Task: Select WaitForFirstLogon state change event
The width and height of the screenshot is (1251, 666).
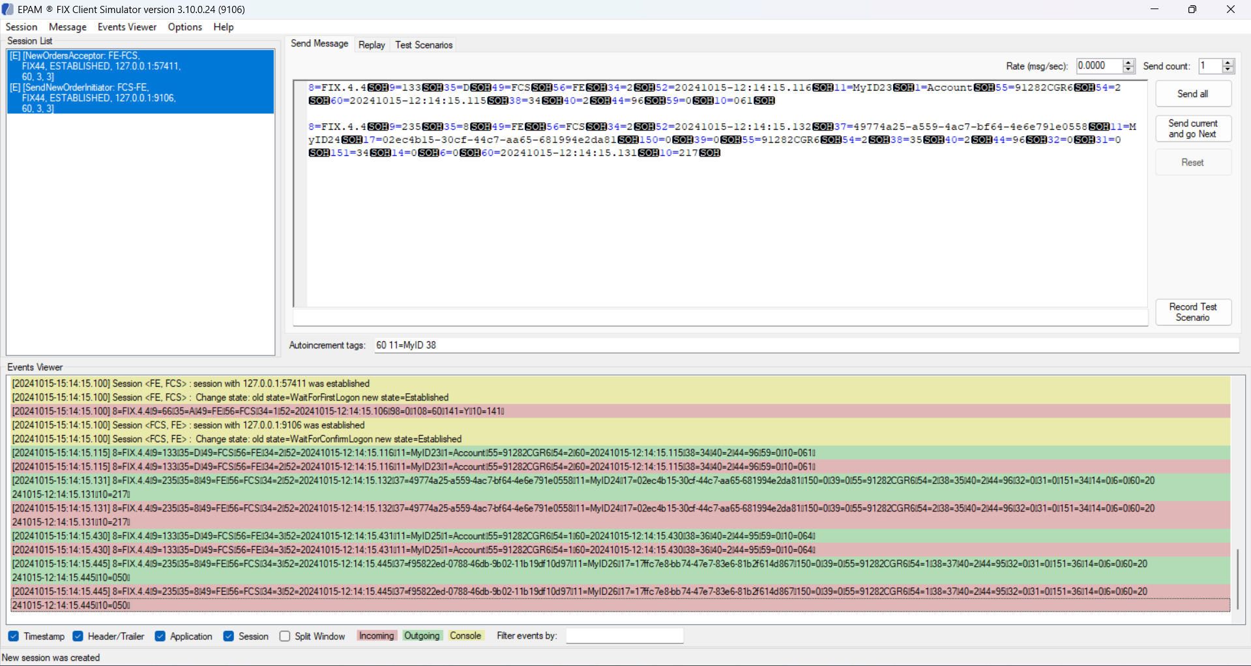Action: pyautogui.click(x=619, y=397)
